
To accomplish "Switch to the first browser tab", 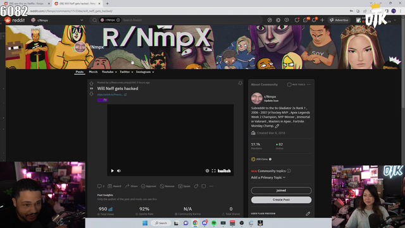I will 26,4.
